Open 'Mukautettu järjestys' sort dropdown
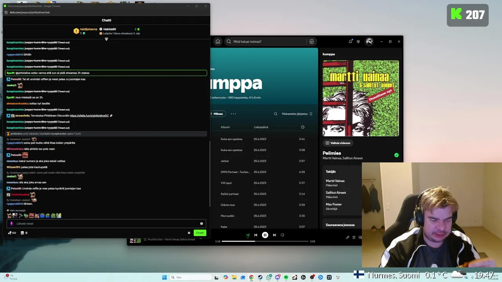This screenshot has height=282, width=502. point(297,114)
